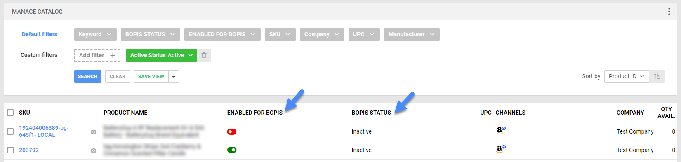This screenshot has height=162, width=681.
Task: Click Amazon channel icon in first row
Action: (501, 131)
